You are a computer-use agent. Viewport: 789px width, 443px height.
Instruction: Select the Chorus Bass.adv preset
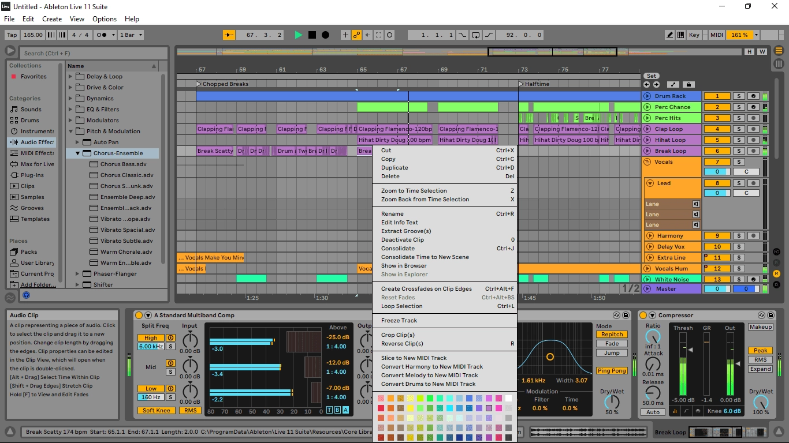(122, 164)
